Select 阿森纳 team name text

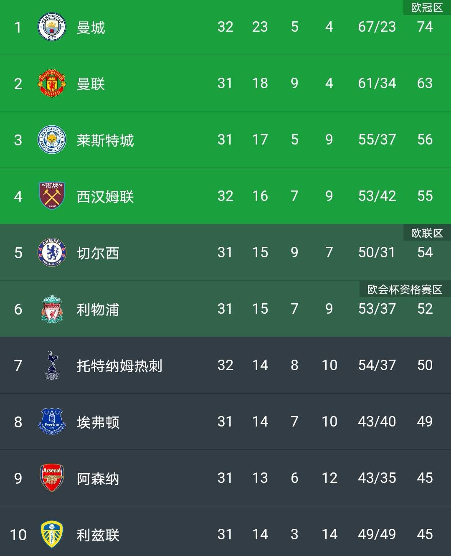[x=98, y=479]
